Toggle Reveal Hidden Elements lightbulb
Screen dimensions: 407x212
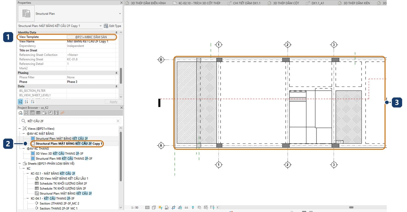click(193, 207)
